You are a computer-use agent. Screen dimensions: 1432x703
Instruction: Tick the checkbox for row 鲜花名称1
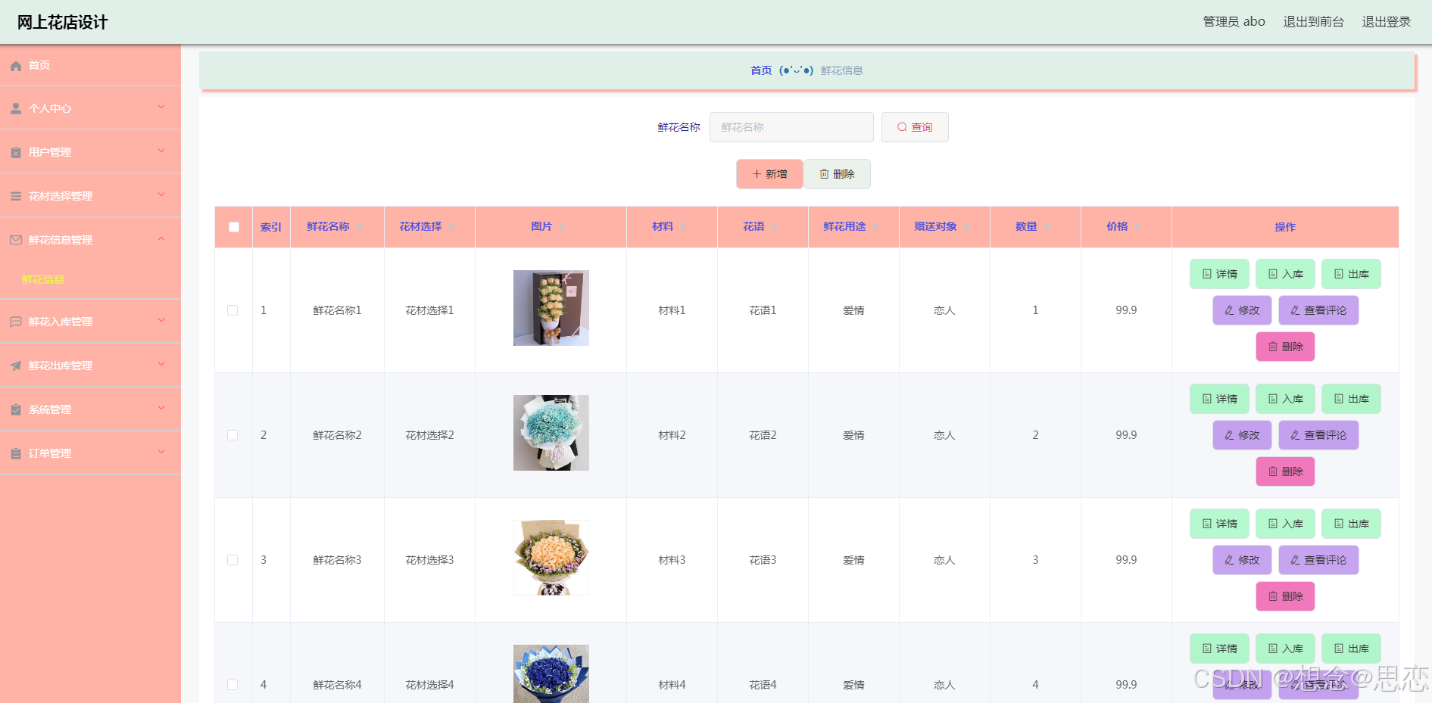tap(232, 310)
